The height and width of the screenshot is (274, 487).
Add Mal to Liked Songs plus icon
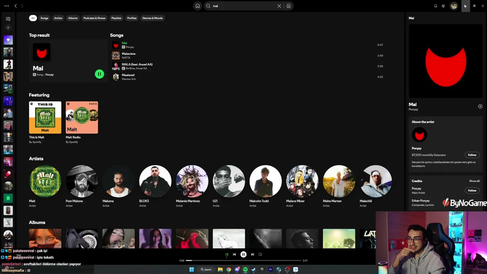coord(480,107)
